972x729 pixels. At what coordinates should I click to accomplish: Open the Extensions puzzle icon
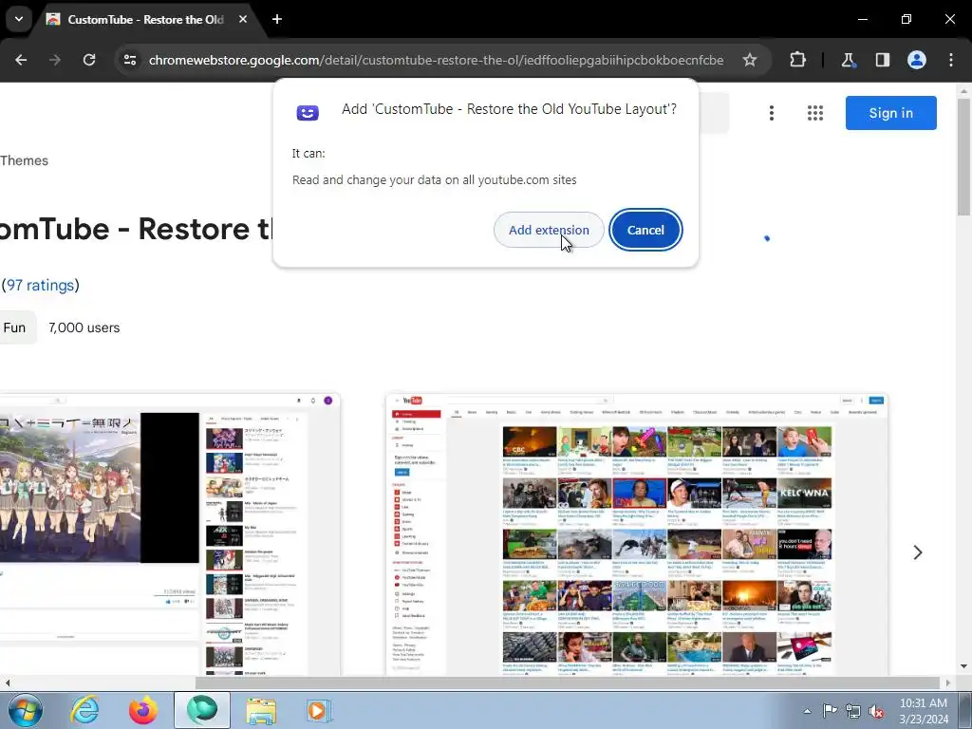(x=797, y=60)
